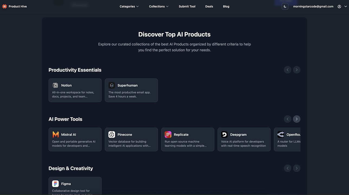Image resolution: width=349 pixels, height=195 pixels.
Task: Show next Productivity Essentials items
Action: click(x=297, y=70)
